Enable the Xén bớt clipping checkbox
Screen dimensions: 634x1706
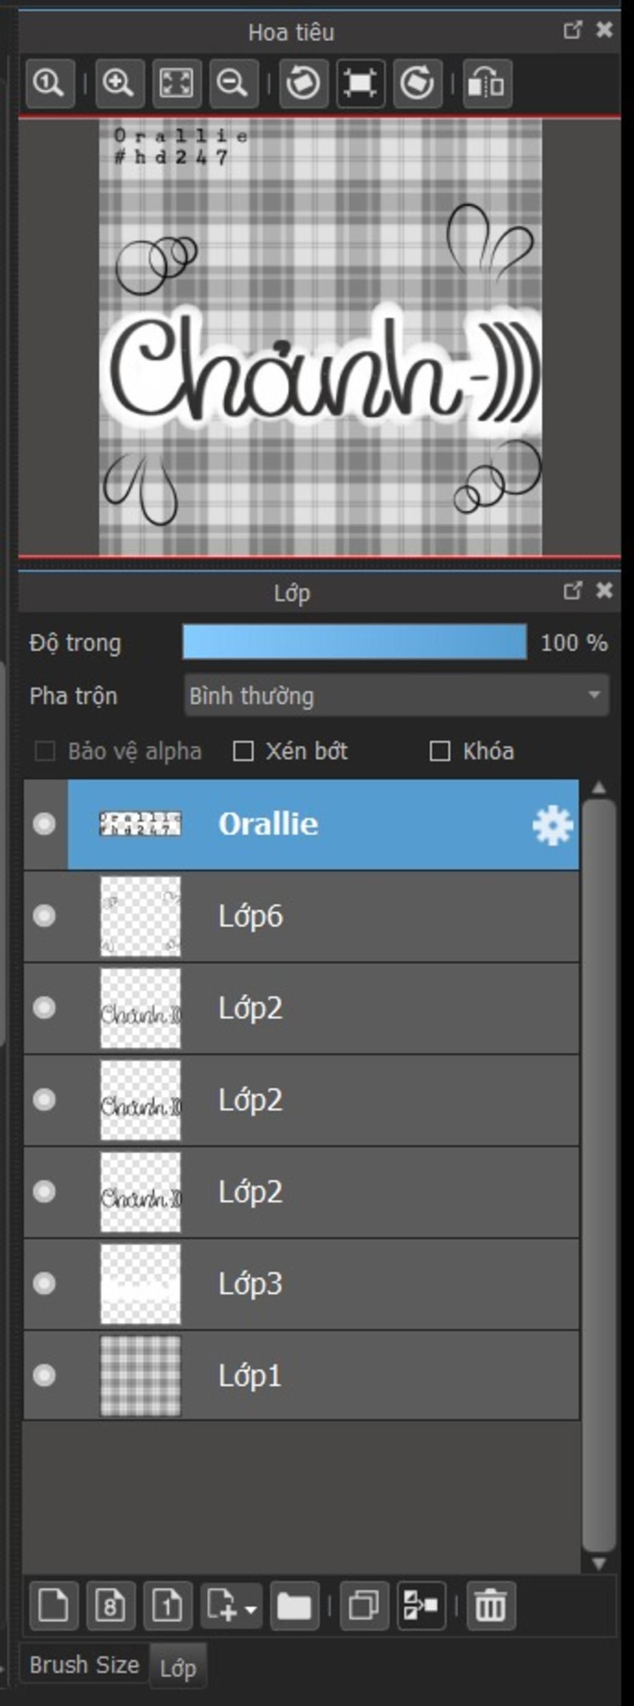pos(243,751)
